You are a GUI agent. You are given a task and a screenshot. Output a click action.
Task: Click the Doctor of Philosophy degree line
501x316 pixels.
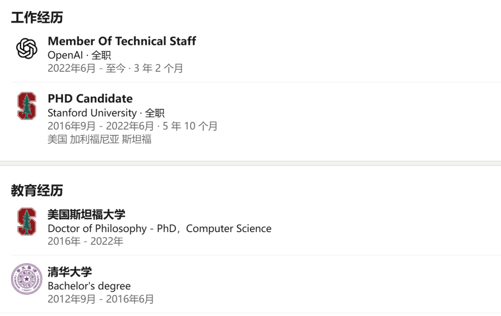coord(159,228)
